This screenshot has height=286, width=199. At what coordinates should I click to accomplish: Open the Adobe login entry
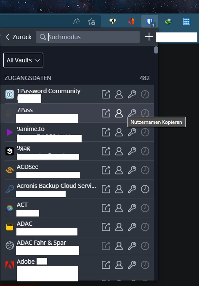[51, 265]
